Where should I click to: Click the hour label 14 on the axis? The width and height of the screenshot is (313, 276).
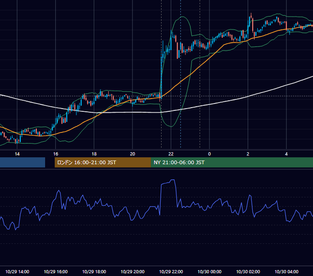click(x=17, y=154)
